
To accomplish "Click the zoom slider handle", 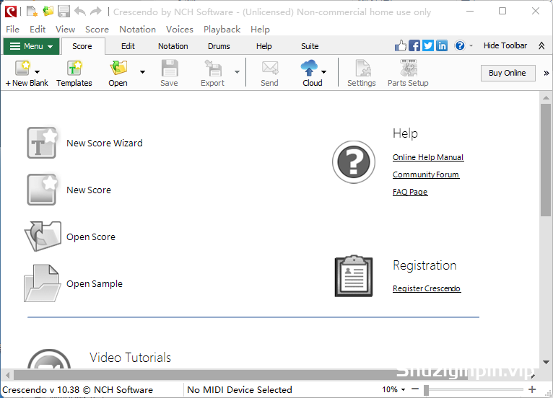I will pyautogui.click(x=427, y=390).
